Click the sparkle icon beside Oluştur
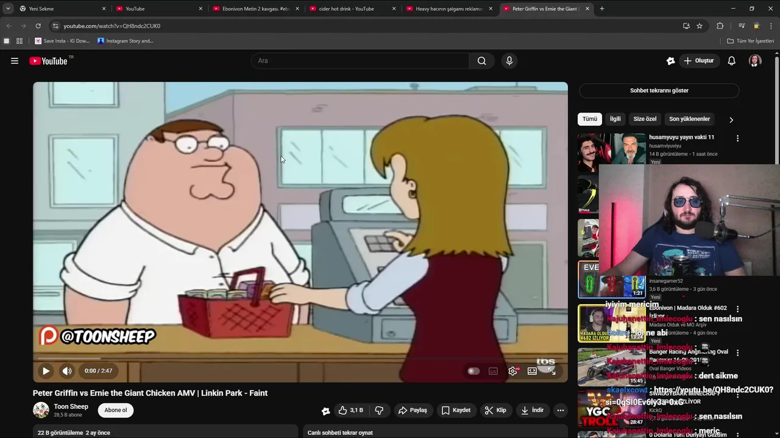The width and height of the screenshot is (780, 438). point(670,61)
